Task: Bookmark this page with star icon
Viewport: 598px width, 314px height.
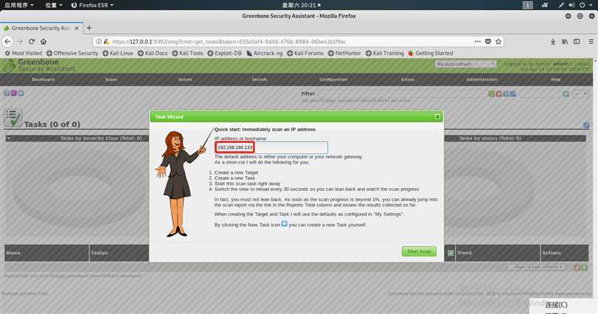Action: tap(498, 41)
